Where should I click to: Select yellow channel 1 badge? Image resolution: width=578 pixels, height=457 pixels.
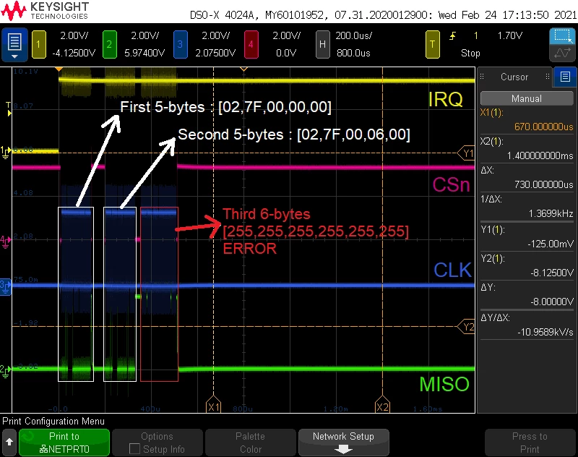pyautogui.click(x=39, y=45)
